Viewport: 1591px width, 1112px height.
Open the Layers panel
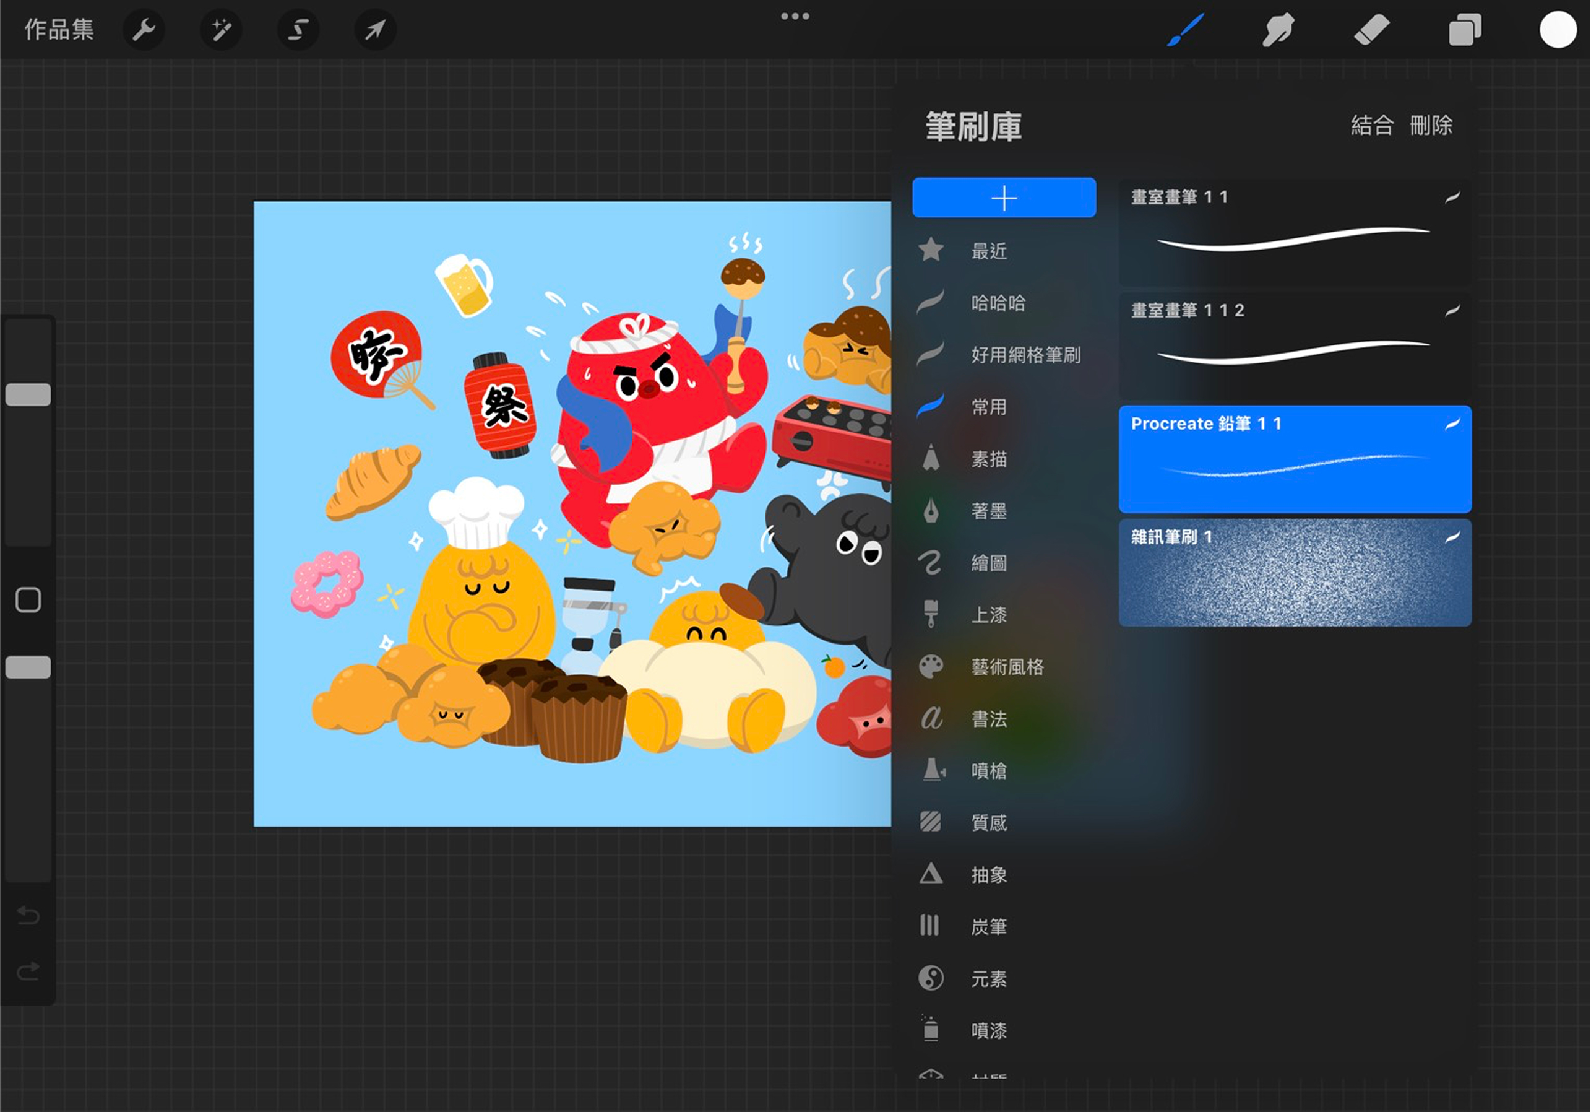click(1464, 30)
